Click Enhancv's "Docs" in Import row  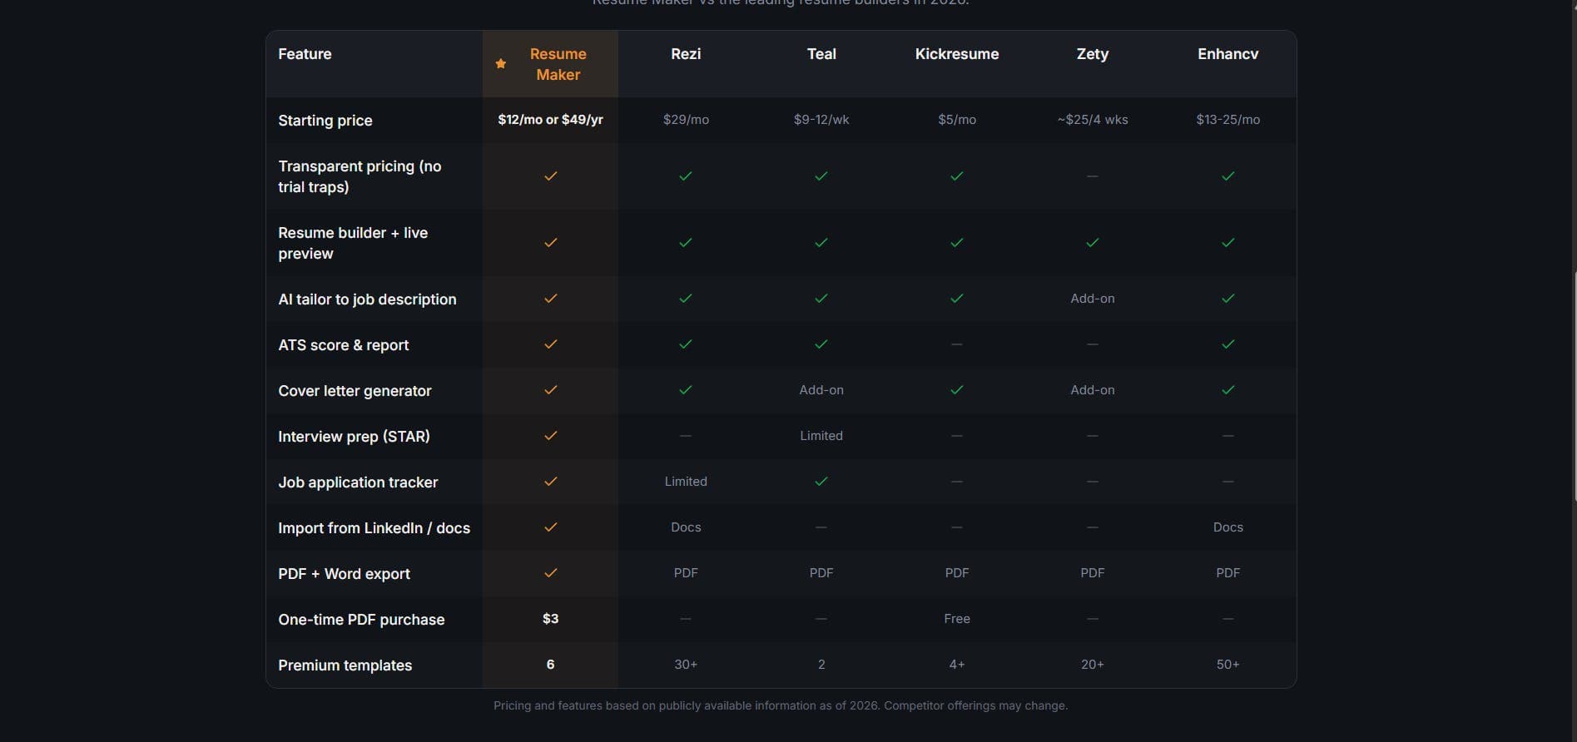coord(1228,527)
